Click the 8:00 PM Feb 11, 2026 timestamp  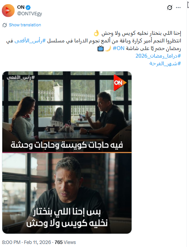tap(27, 242)
